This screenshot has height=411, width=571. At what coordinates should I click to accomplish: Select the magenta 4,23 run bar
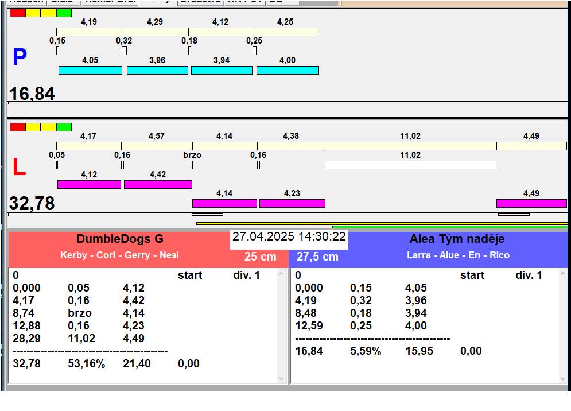coord(292,203)
